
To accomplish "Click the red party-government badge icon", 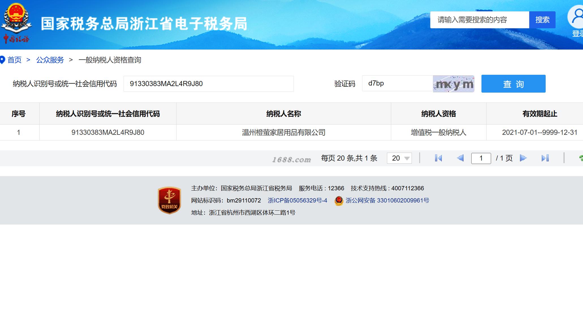I will [x=169, y=200].
